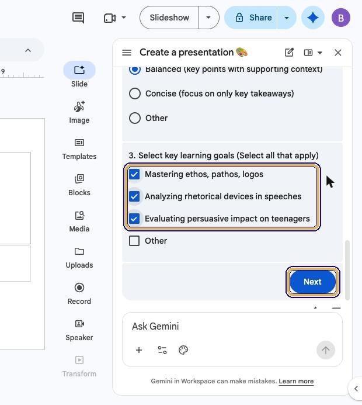Viewport: 362px width, 405px height.
Task: Open the Gemini panel hamburger menu
Action: 127,53
